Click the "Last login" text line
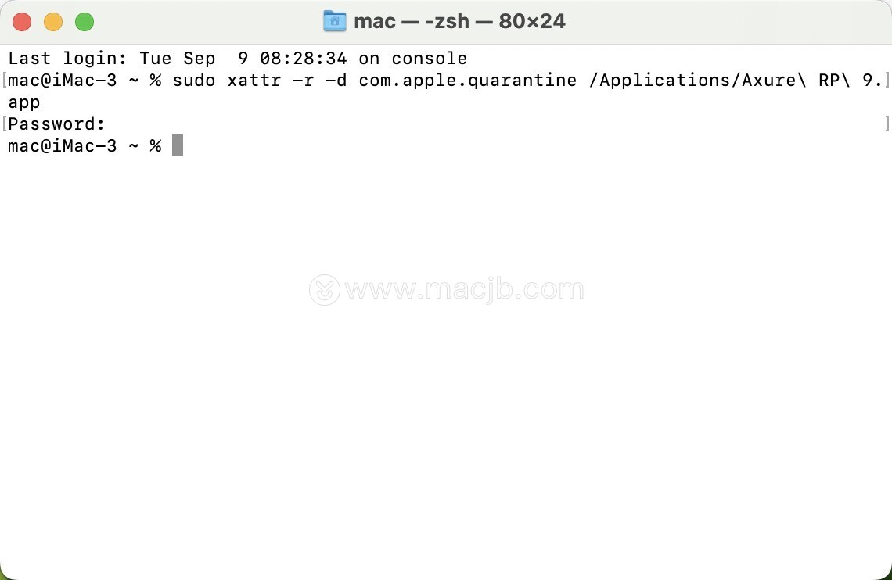Image resolution: width=892 pixels, height=580 pixels. (238, 59)
